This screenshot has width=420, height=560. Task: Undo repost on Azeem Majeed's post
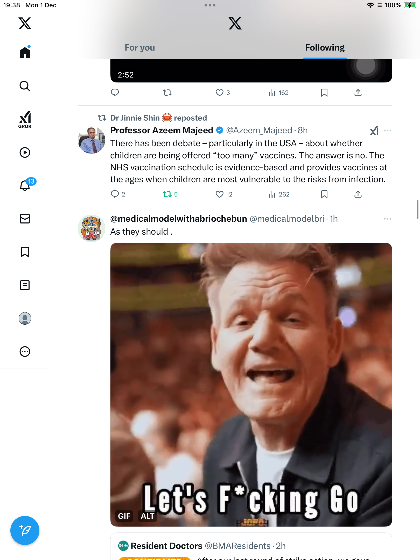click(167, 194)
